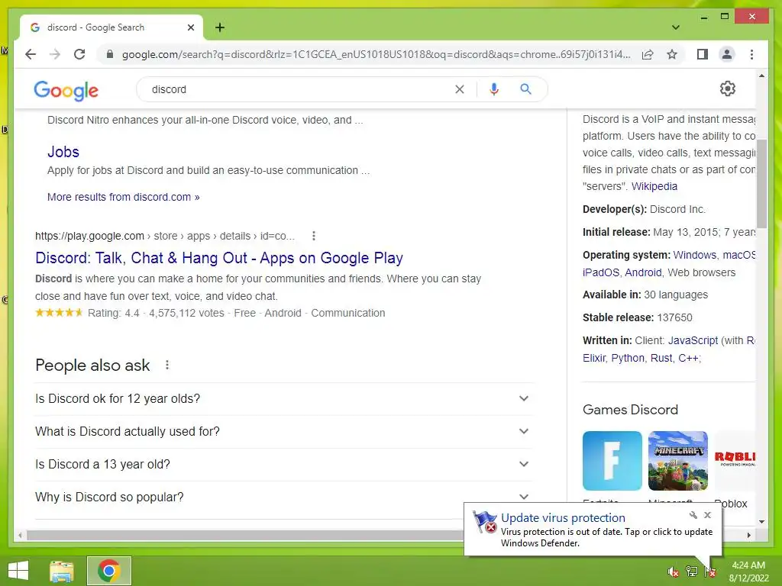The height and width of the screenshot is (586, 782).
Task: Open the Wikipedia link in knowledge panel
Action: (x=654, y=186)
